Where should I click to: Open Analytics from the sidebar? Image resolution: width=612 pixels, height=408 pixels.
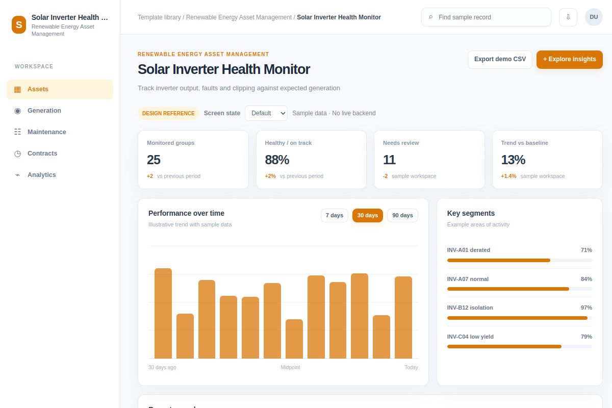pos(60,175)
